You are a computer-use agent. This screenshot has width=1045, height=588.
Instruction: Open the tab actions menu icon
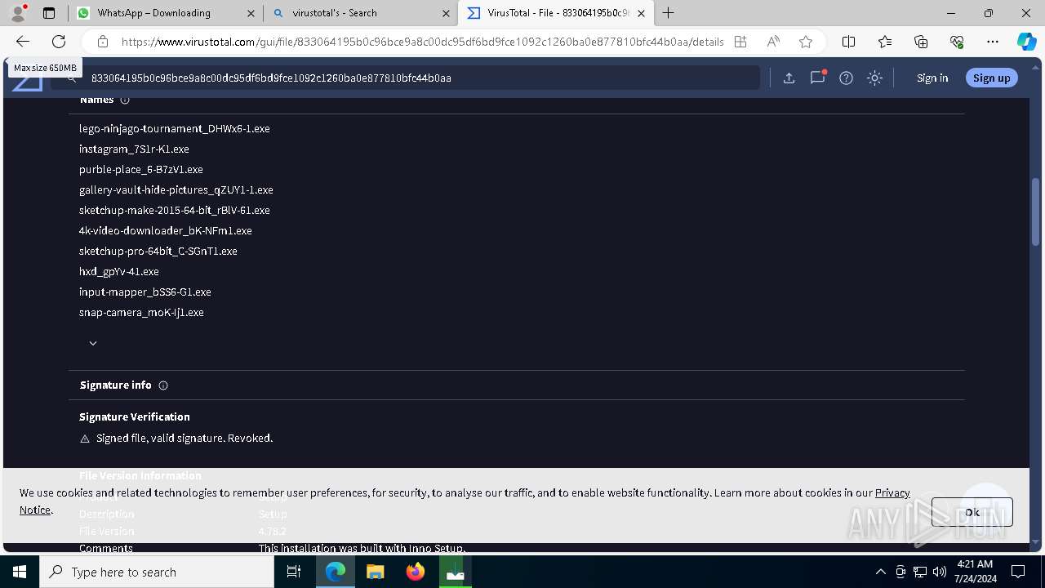coord(49,13)
